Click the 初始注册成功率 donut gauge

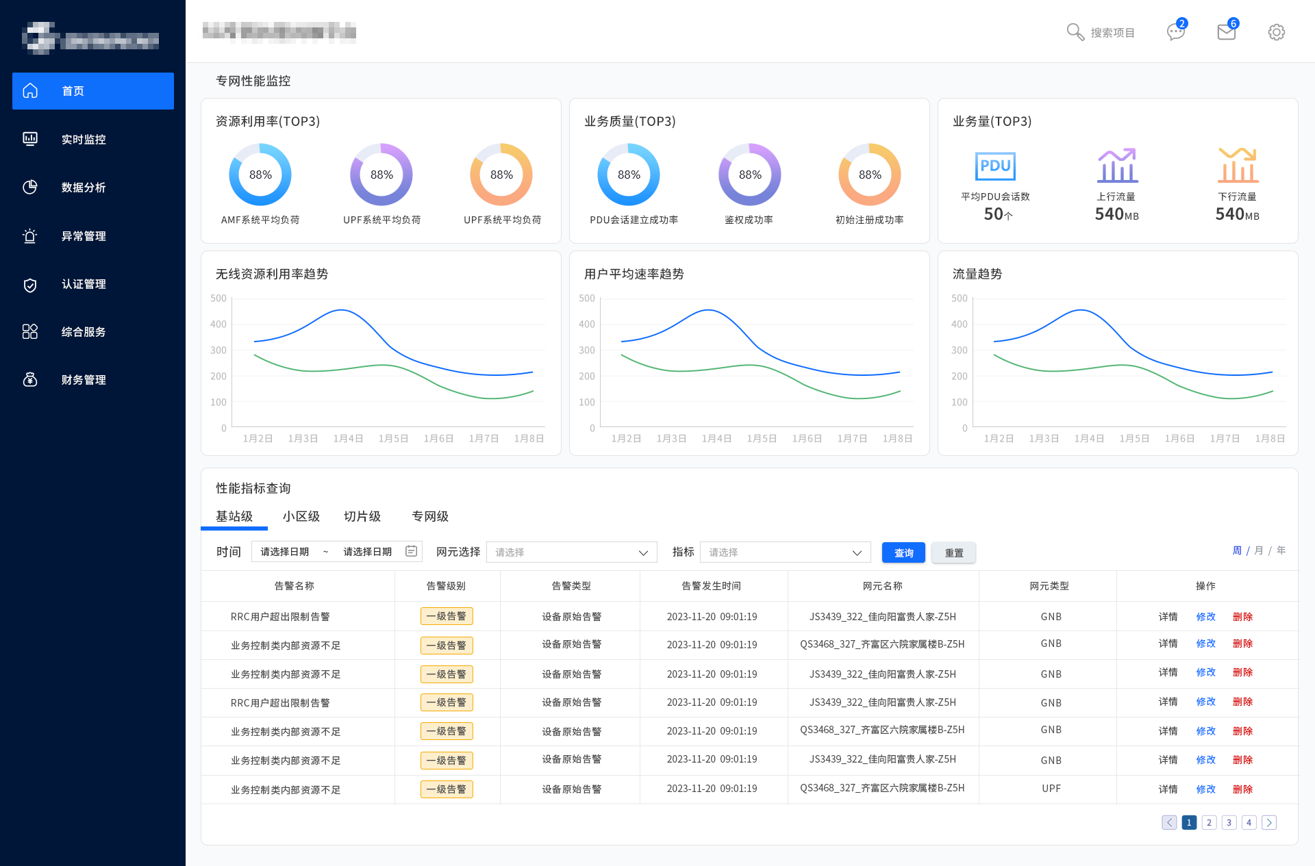pos(870,175)
